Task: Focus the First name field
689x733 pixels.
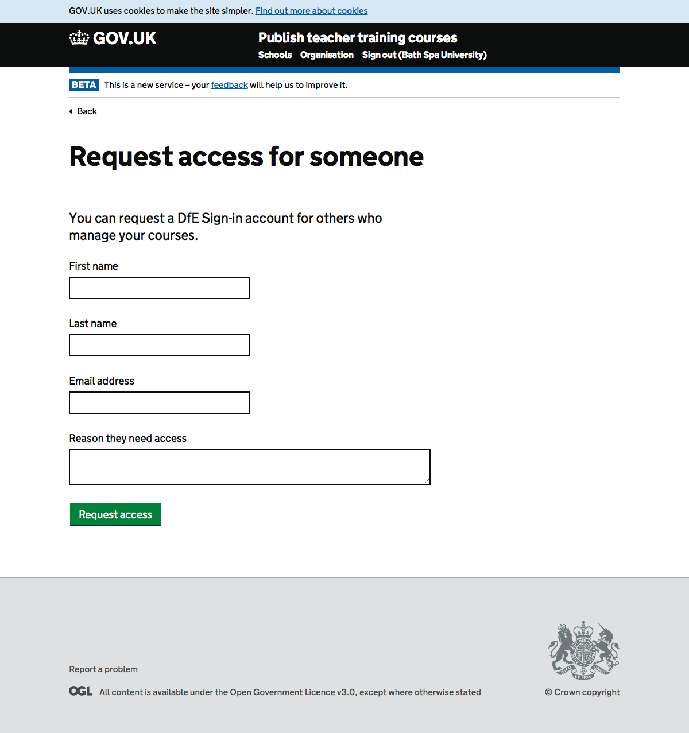Action: pos(159,288)
